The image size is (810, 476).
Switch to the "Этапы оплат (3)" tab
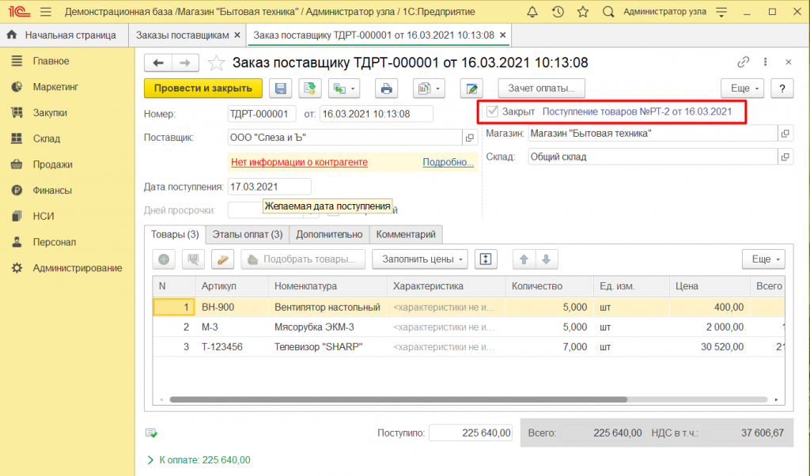pos(247,234)
